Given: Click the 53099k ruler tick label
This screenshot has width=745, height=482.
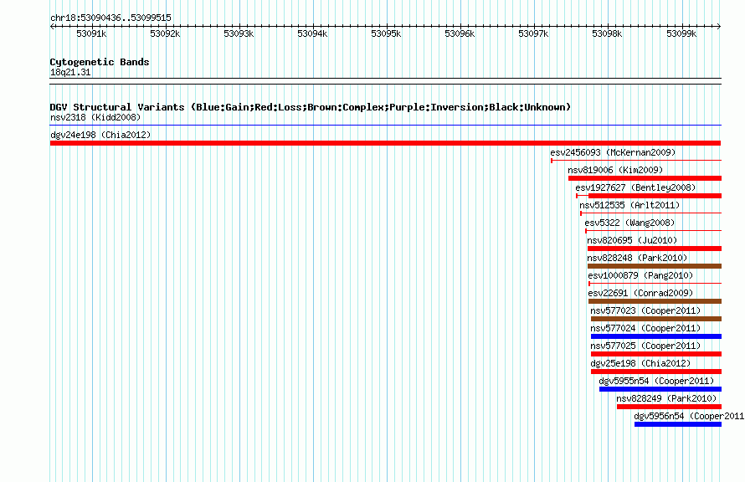Looking at the screenshot, I should (x=681, y=33).
